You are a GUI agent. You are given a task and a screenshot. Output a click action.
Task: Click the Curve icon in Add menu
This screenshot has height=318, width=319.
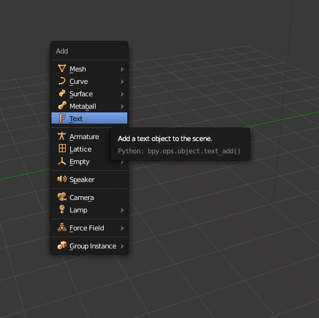(x=62, y=81)
